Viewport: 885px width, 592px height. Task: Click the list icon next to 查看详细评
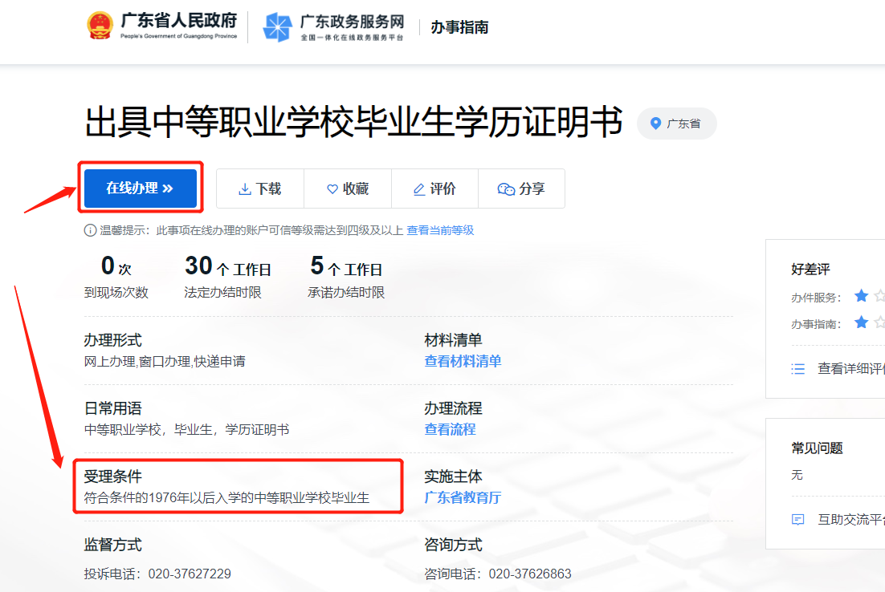797,369
